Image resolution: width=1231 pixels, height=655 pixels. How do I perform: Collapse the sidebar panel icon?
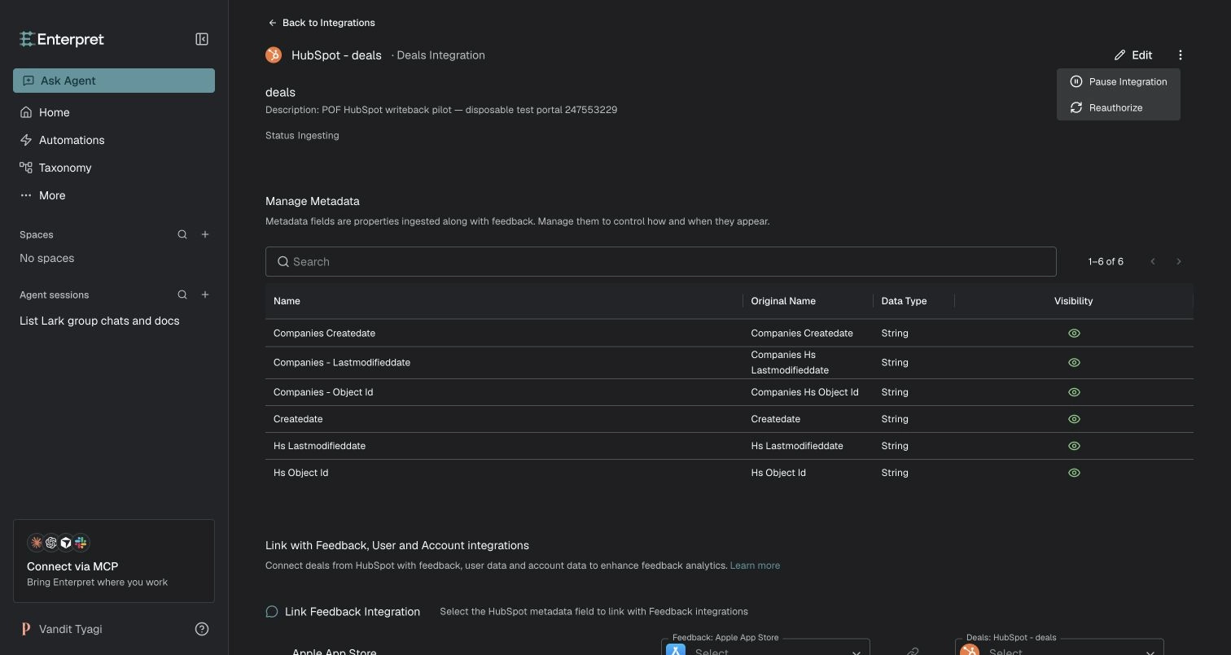click(x=202, y=39)
